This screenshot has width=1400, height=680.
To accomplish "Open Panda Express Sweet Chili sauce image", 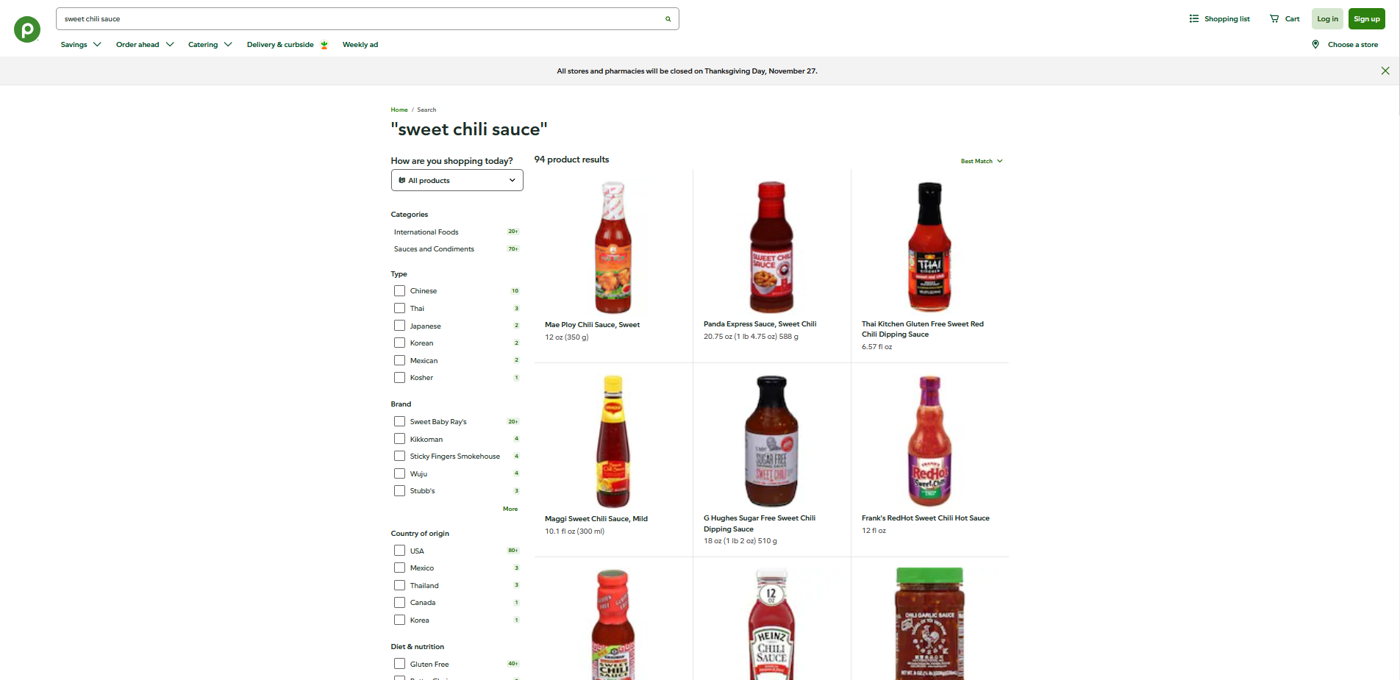I will [x=771, y=247].
